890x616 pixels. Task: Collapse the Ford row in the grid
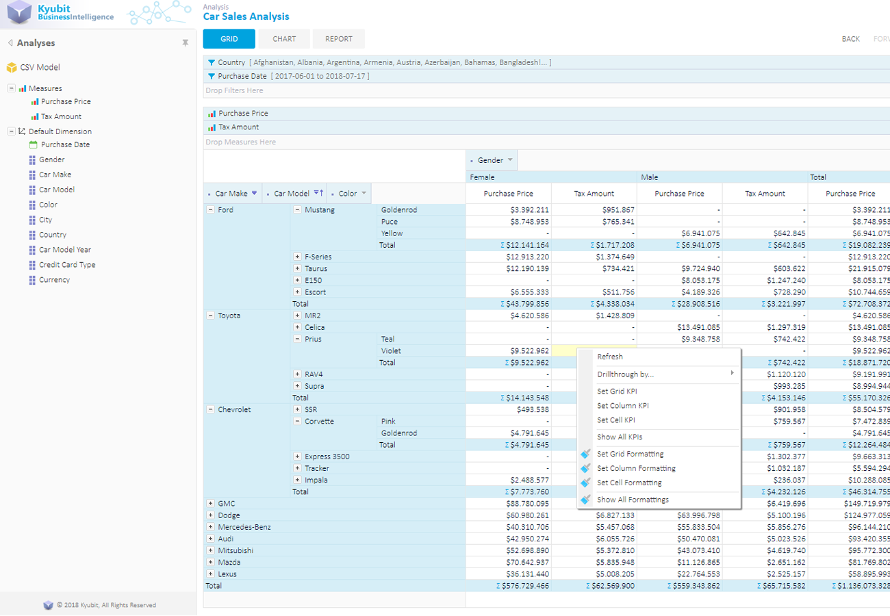coord(209,210)
